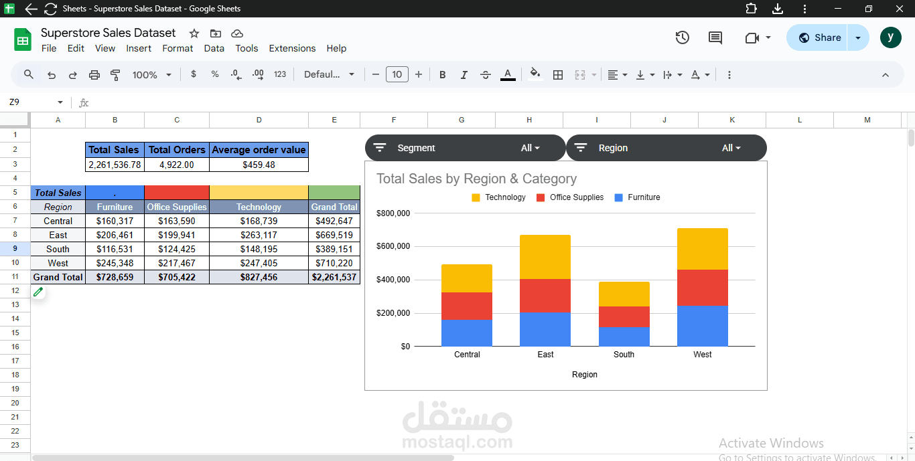
Task: Select the East Technology bar segment
Action: tap(545, 257)
